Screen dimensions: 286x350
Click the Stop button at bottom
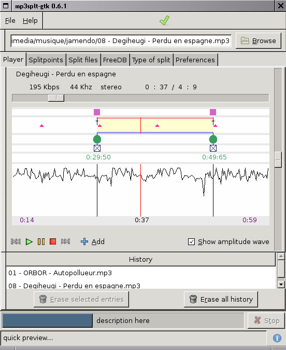coord(266,320)
